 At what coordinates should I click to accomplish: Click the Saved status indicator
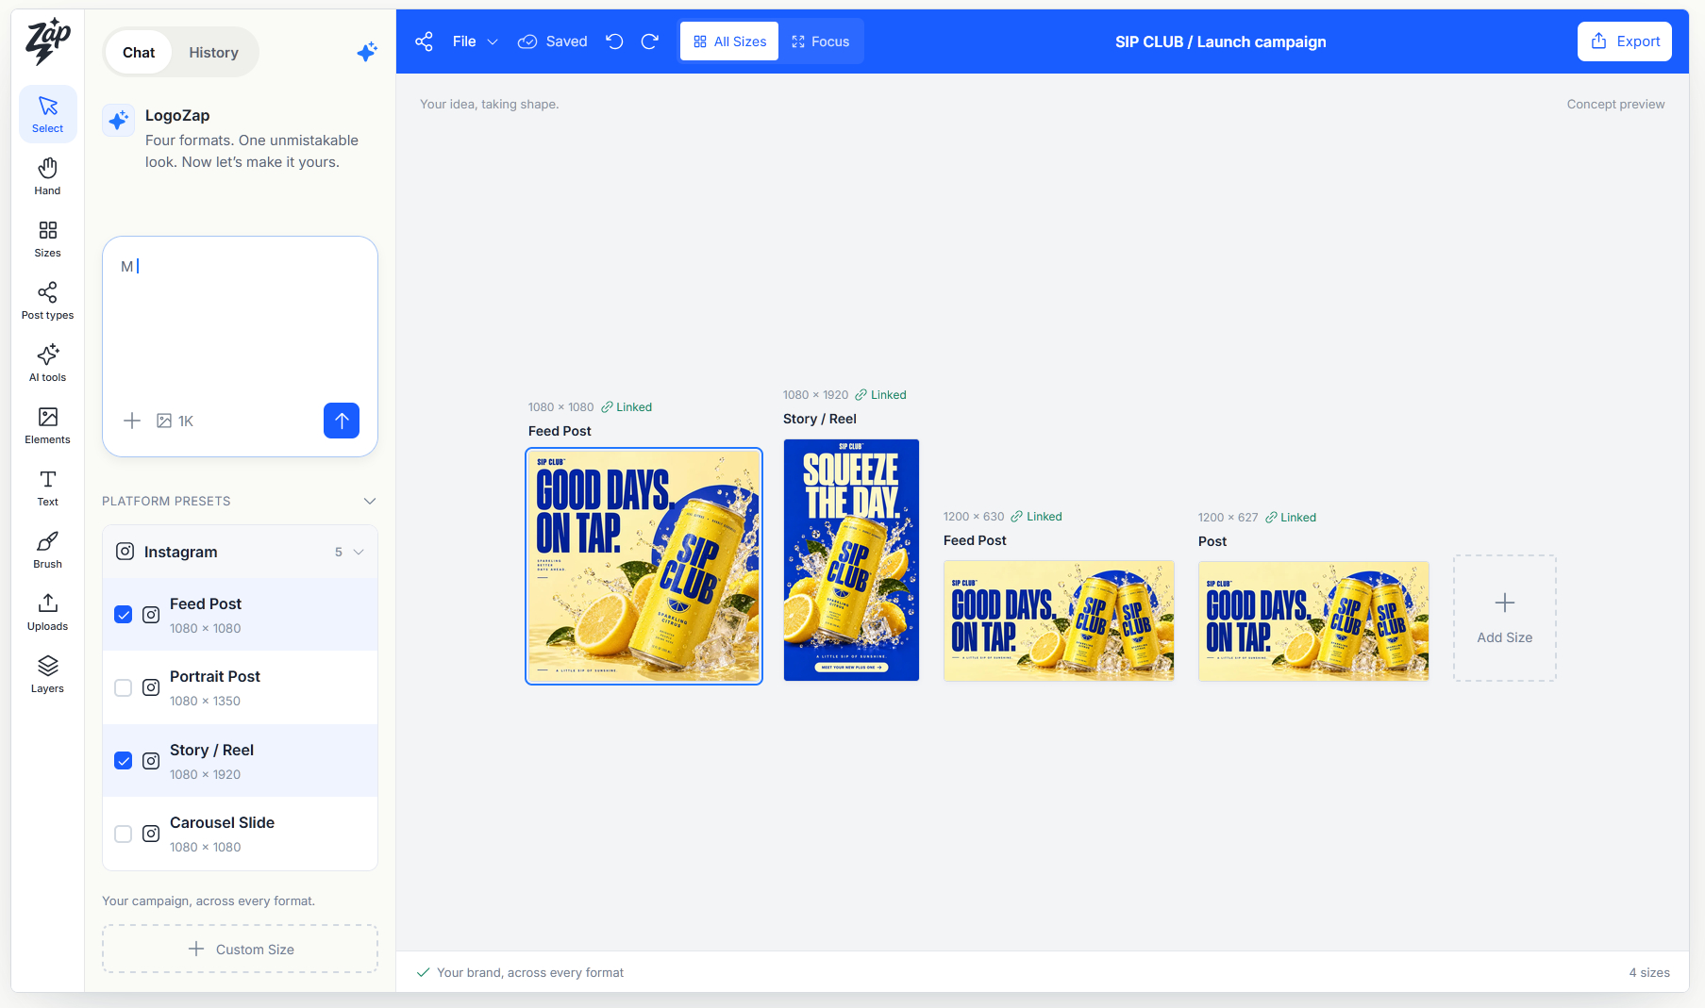point(553,41)
